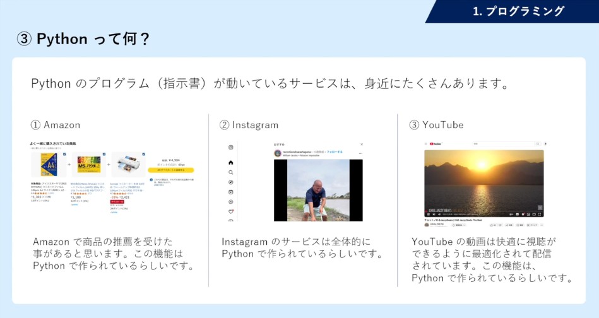The image size is (599, 318).
Task: Toggle the checkbox on the MSパウチ product
Action: (104, 154)
